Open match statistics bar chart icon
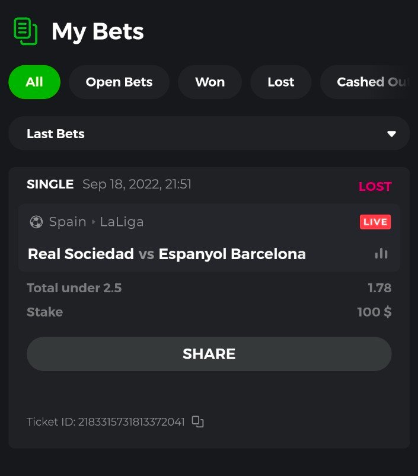Image resolution: width=418 pixels, height=476 pixels. click(x=381, y=254)
